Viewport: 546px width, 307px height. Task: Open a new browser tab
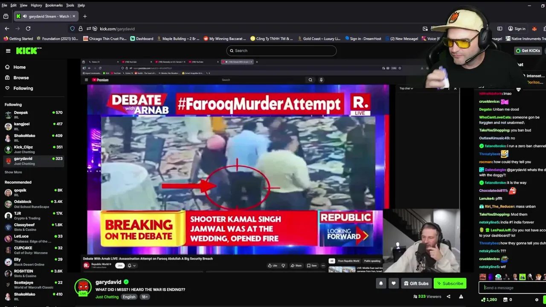85,16
